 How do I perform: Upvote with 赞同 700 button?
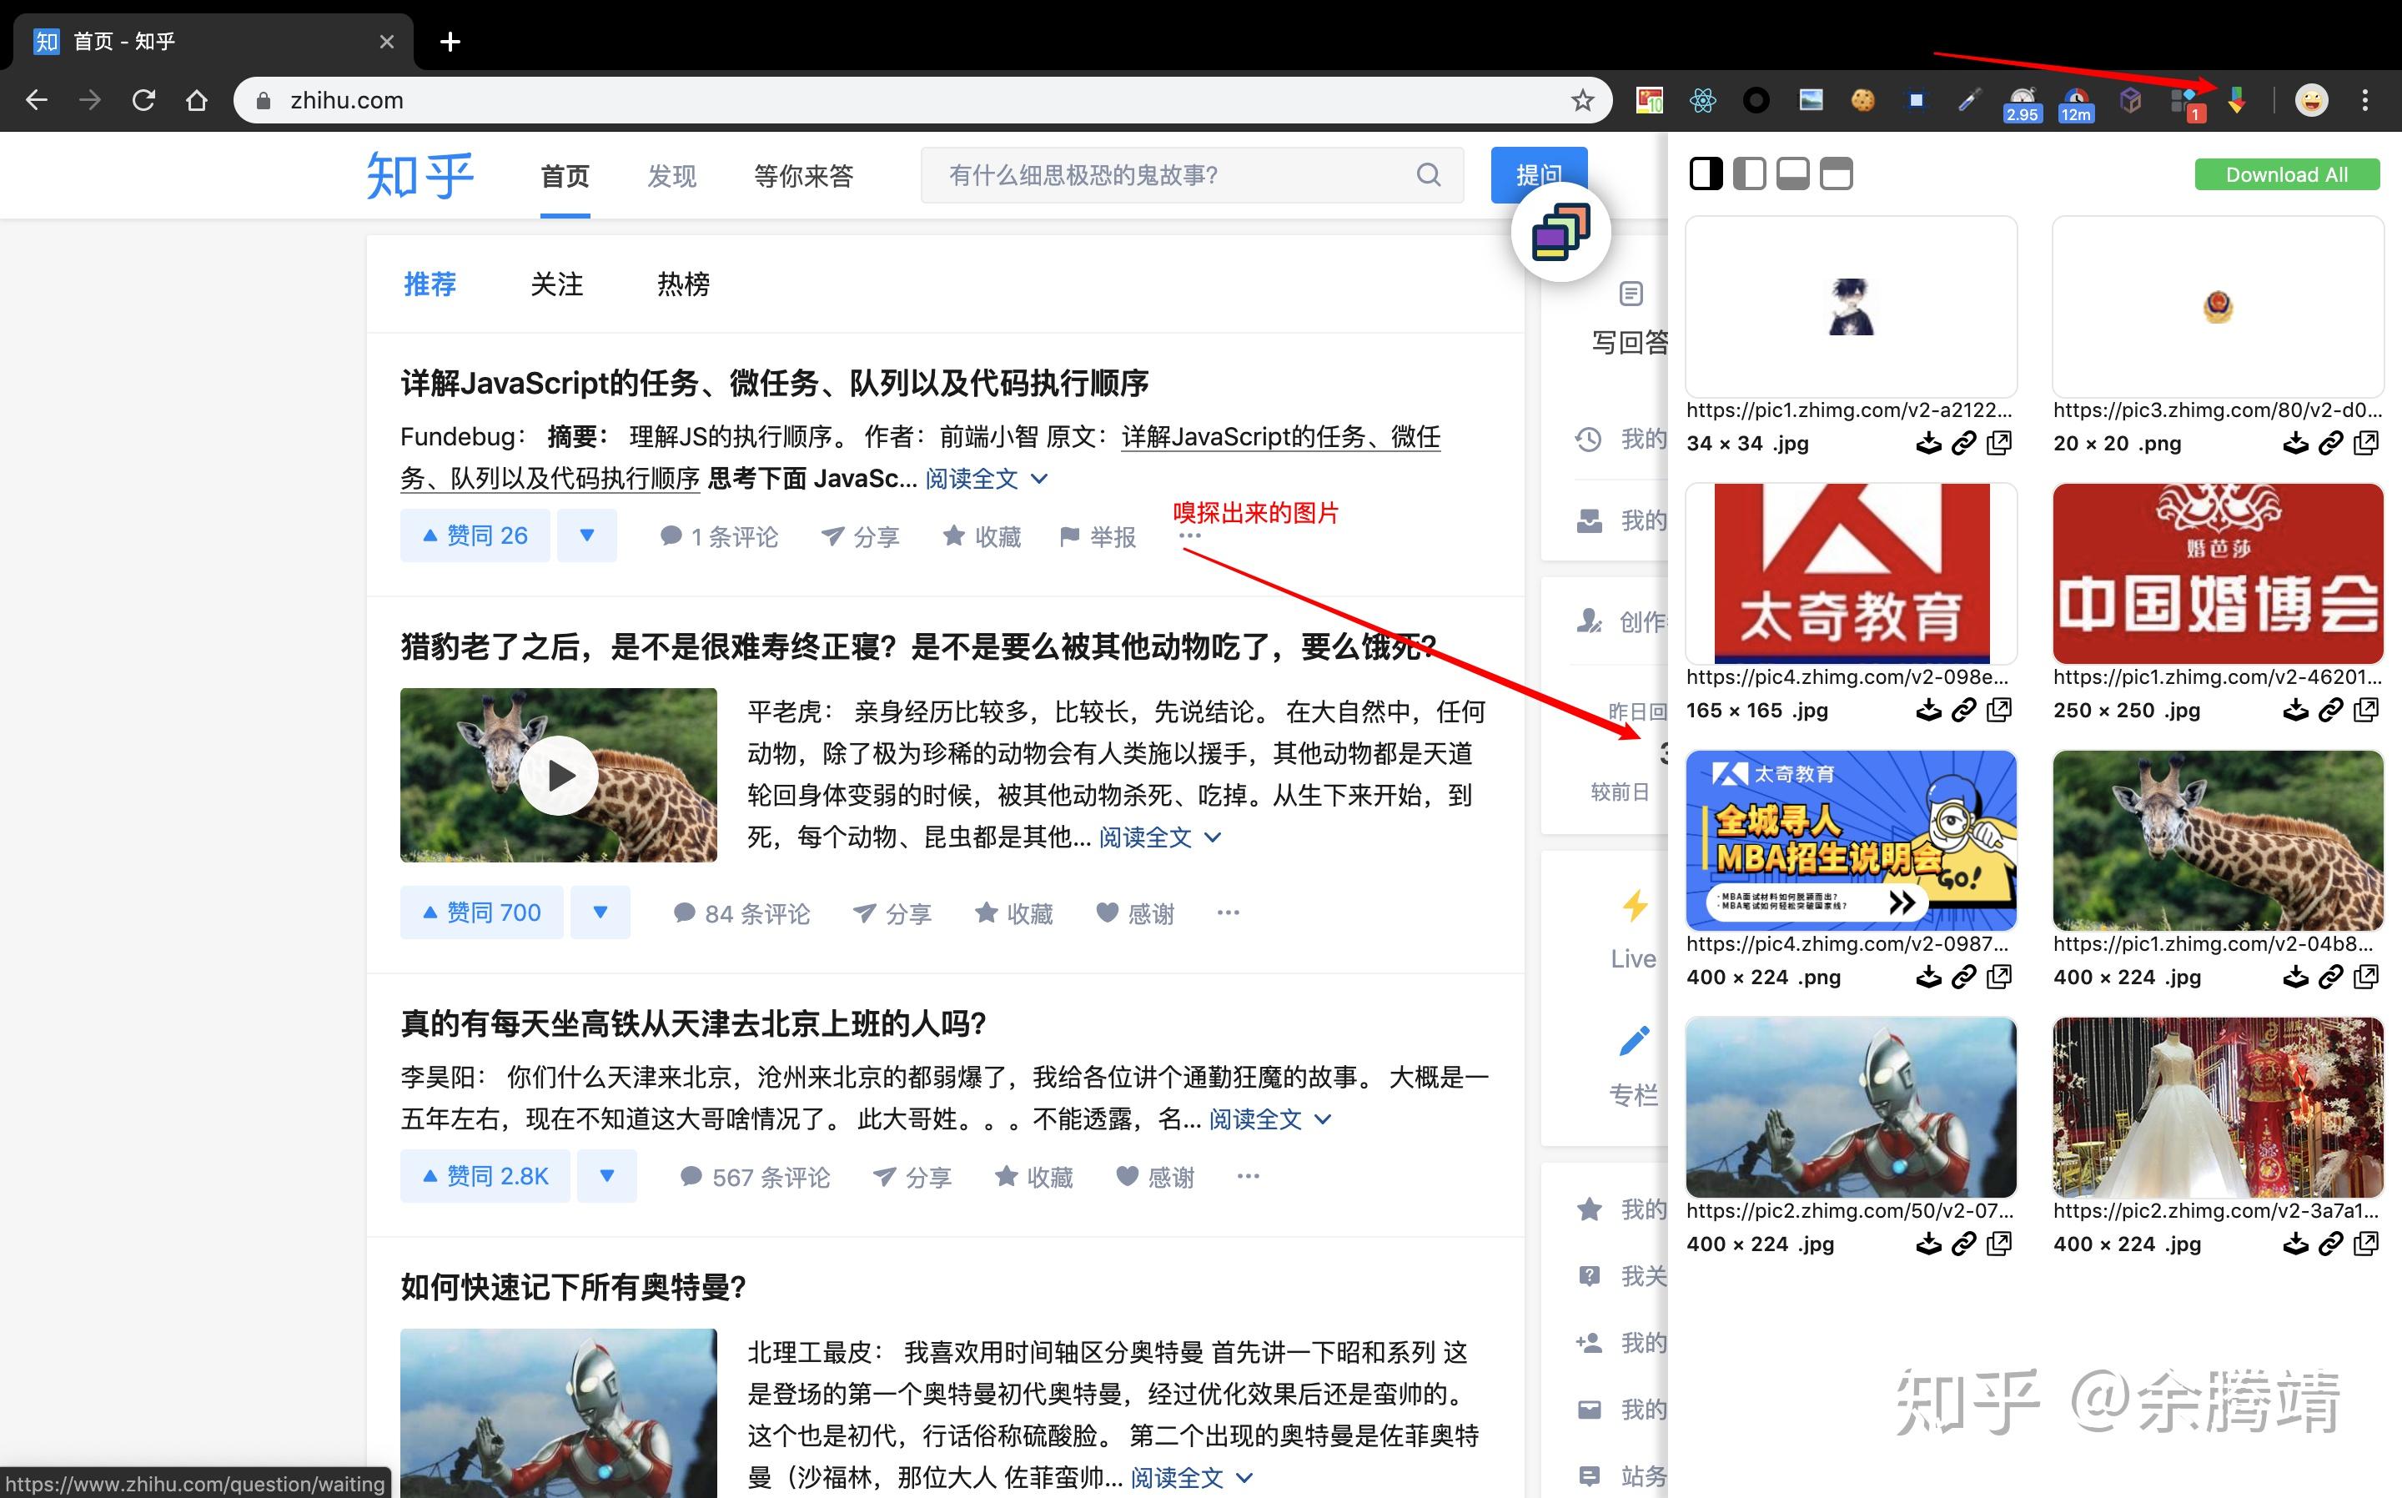(481, 912)
